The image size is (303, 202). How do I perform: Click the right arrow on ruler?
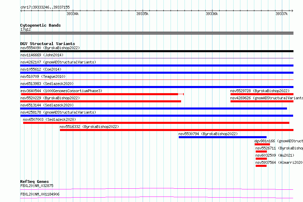coord(292,11)
